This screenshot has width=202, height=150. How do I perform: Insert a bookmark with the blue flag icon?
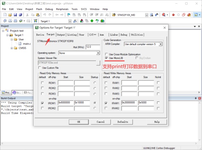(x=69, y=15)
